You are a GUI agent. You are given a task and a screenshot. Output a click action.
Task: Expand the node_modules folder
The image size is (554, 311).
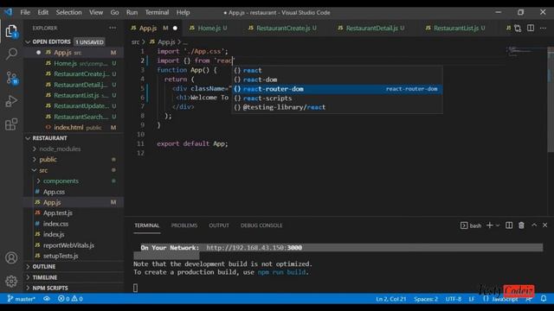(35, 149)
